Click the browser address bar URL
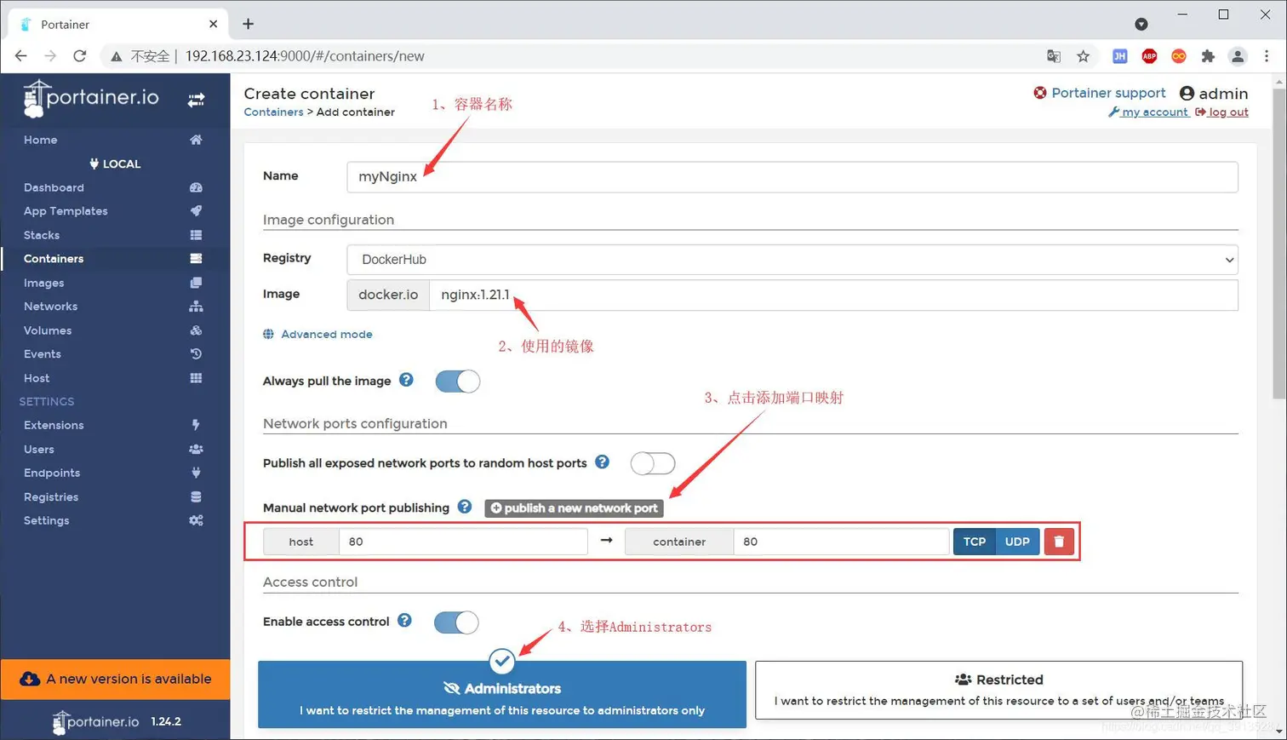 point(305,56)
